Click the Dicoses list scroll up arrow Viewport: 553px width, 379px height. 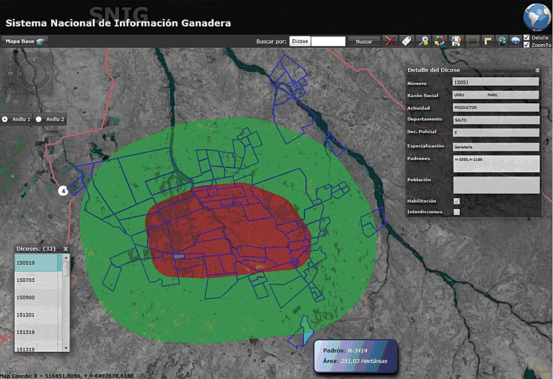66,258
